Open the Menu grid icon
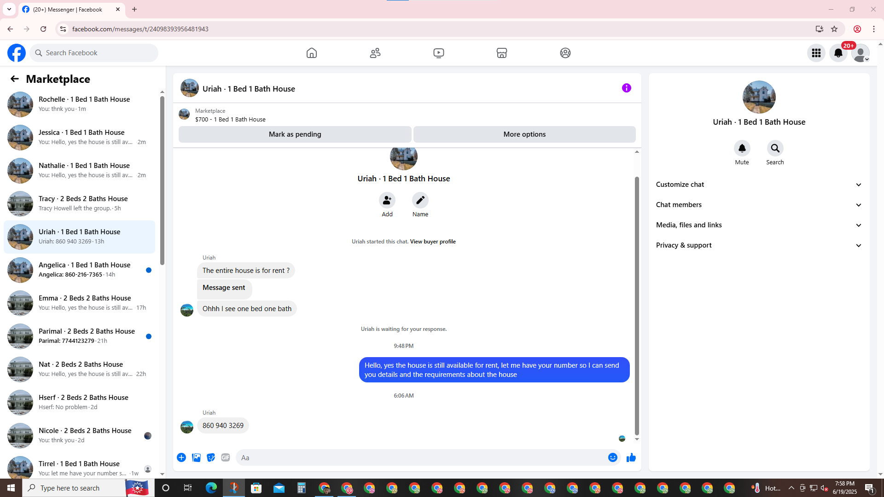This screenshot has height=497, width=884. tap(816, 53)
